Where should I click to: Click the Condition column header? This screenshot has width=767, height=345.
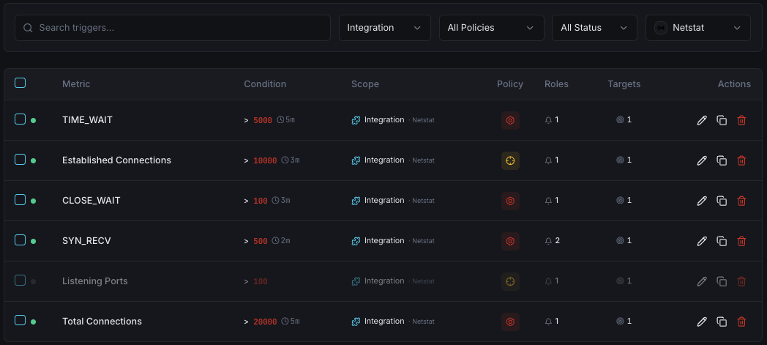click(x=265, y=84)
